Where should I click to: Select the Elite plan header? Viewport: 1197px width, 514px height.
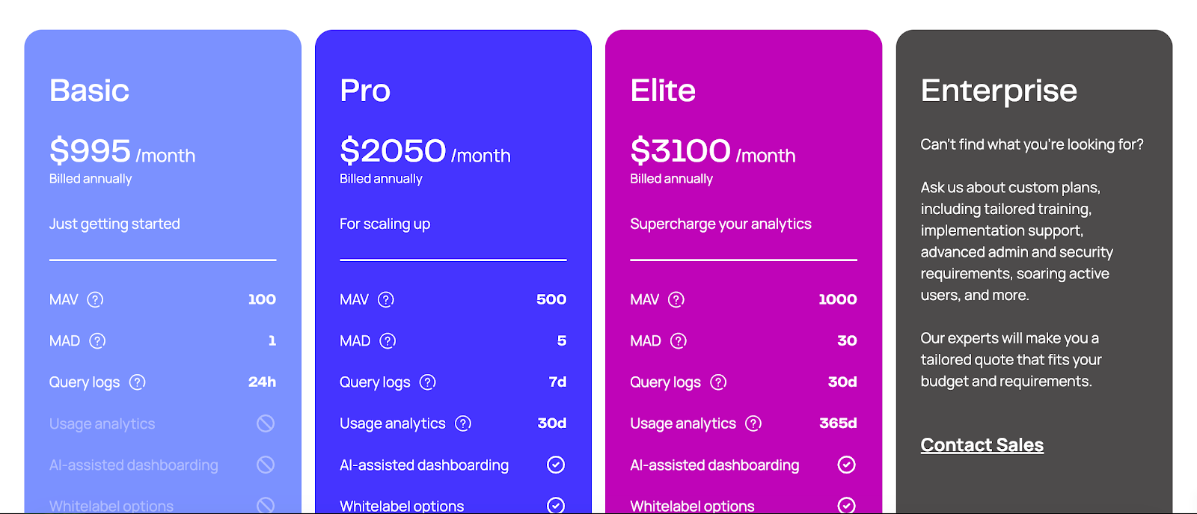663,90
